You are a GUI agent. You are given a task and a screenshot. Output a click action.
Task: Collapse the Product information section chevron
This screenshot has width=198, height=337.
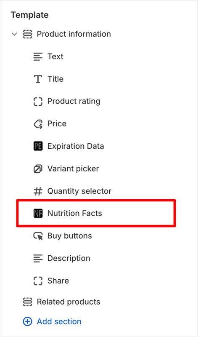[x=14, y=34]
